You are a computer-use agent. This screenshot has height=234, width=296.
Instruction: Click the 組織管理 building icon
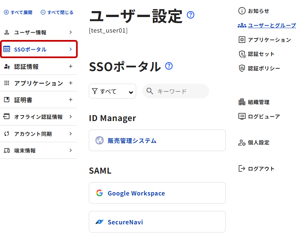(x=242, y=102)
